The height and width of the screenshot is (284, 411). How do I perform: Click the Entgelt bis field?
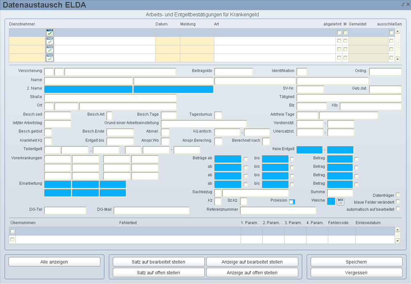point(120,141)
